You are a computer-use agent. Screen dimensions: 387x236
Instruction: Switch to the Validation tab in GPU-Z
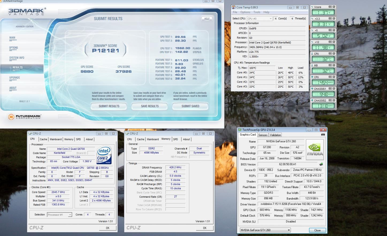click(275, 135)
